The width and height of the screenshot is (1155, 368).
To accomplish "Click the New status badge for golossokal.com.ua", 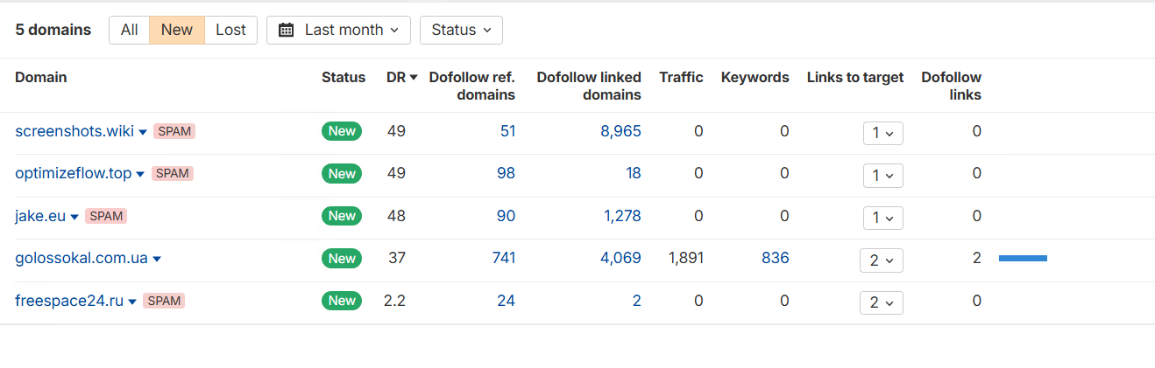I will tap(342, 259).
